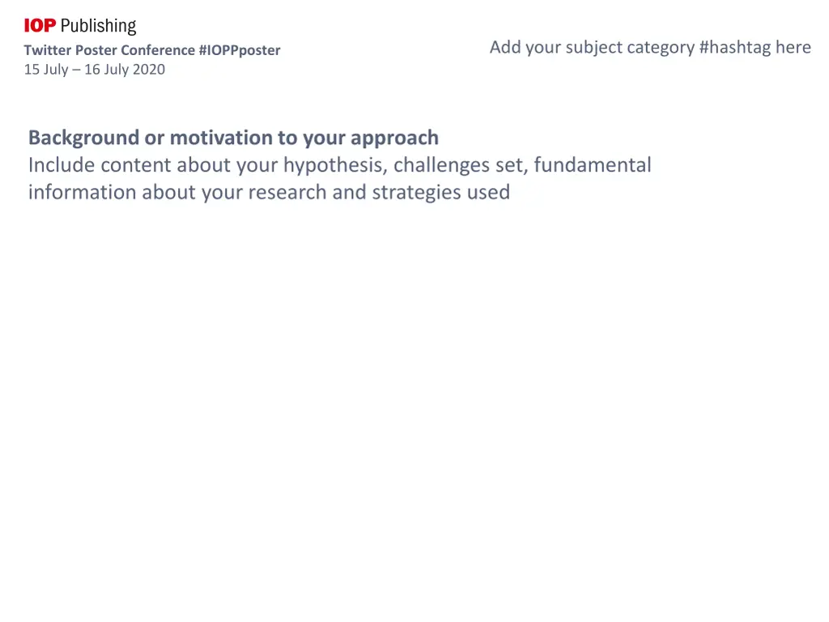Click the word fundamental ending the first line
The width and height of the screenshot is (829, 622).
point(593,165)
